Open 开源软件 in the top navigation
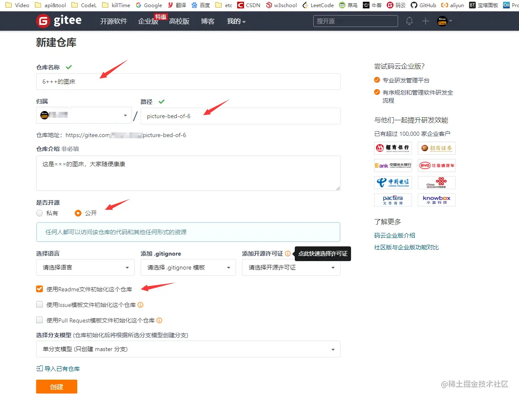The width and height of the screenshot is (519, 399). [x=113, y=21]
